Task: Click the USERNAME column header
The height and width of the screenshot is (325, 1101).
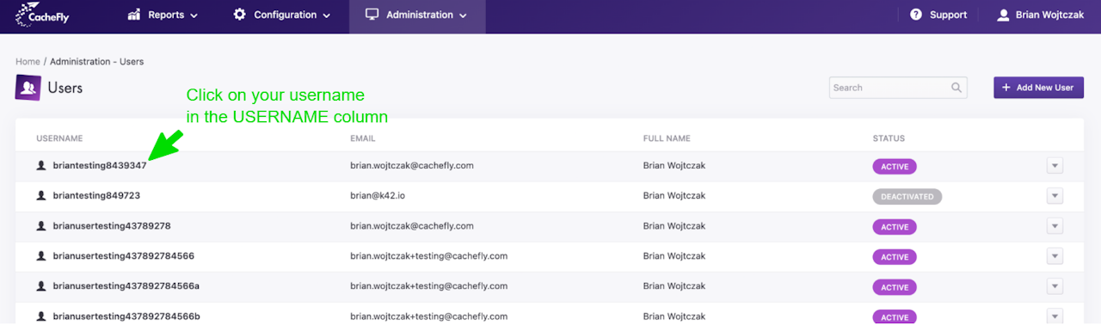Action: pos(59,138)
